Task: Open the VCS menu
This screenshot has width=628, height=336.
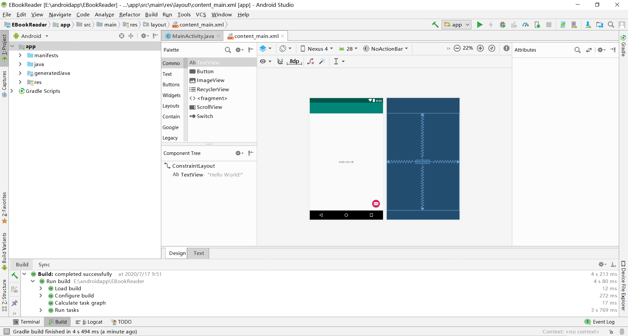Action: tap(201, 14)
